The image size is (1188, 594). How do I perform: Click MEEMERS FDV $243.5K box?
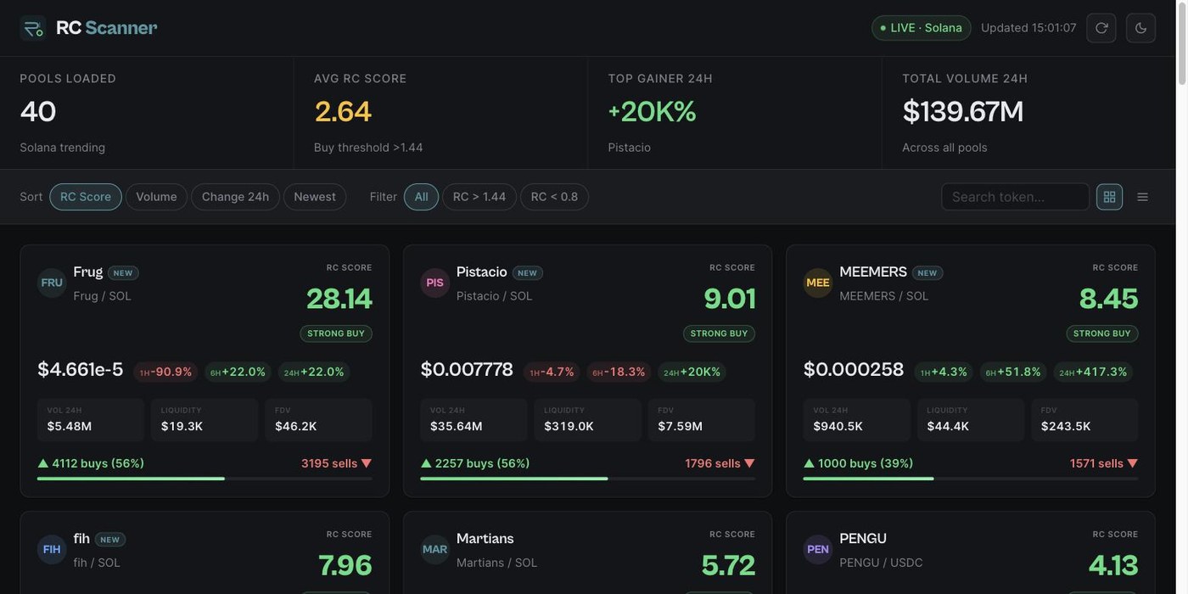click(x=1084, y=420)
